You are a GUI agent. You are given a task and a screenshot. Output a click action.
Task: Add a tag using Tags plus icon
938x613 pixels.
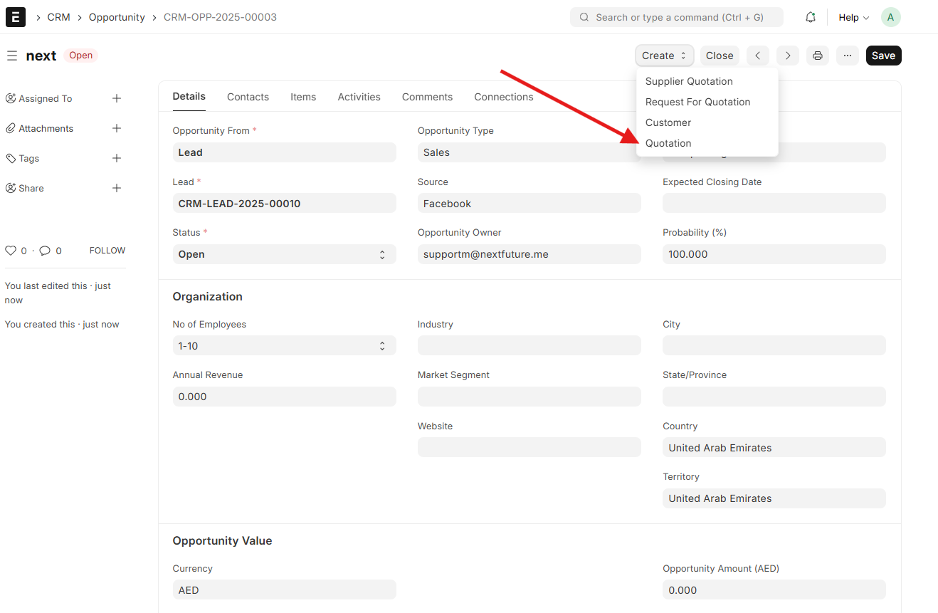[x=117, y=159]
